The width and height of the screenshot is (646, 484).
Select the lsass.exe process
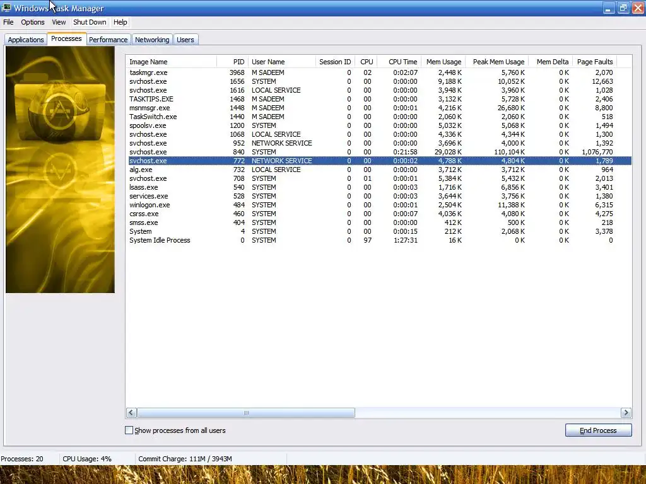click(379, 187)
